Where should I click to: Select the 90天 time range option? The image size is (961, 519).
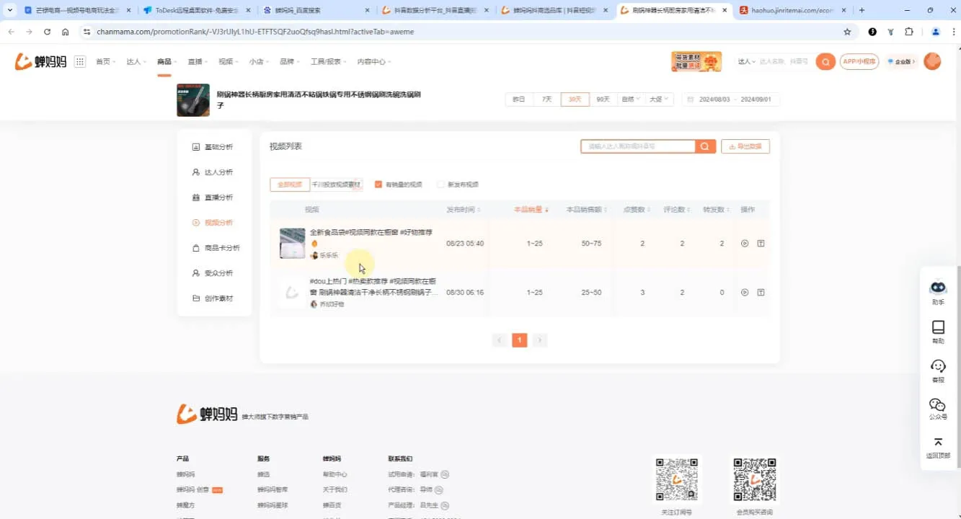pyautogui.click(x=603, y=99)
